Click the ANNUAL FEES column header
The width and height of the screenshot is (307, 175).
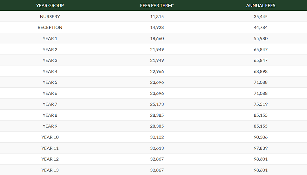(261, 5)
